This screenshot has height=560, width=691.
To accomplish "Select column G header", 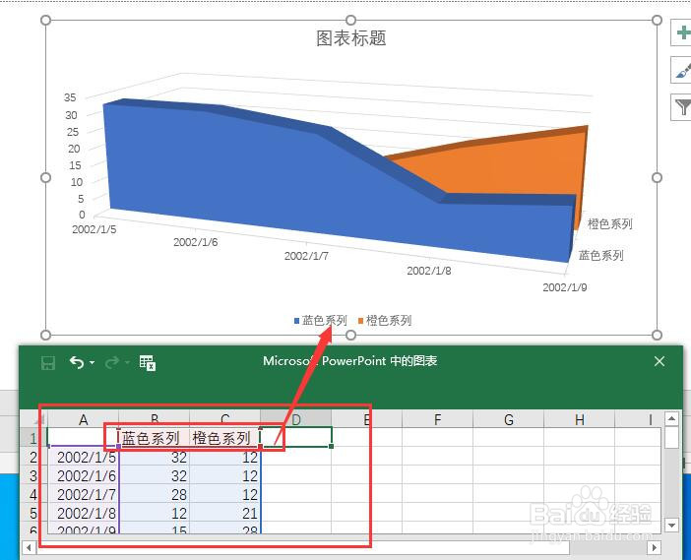I will click(509, 419).
